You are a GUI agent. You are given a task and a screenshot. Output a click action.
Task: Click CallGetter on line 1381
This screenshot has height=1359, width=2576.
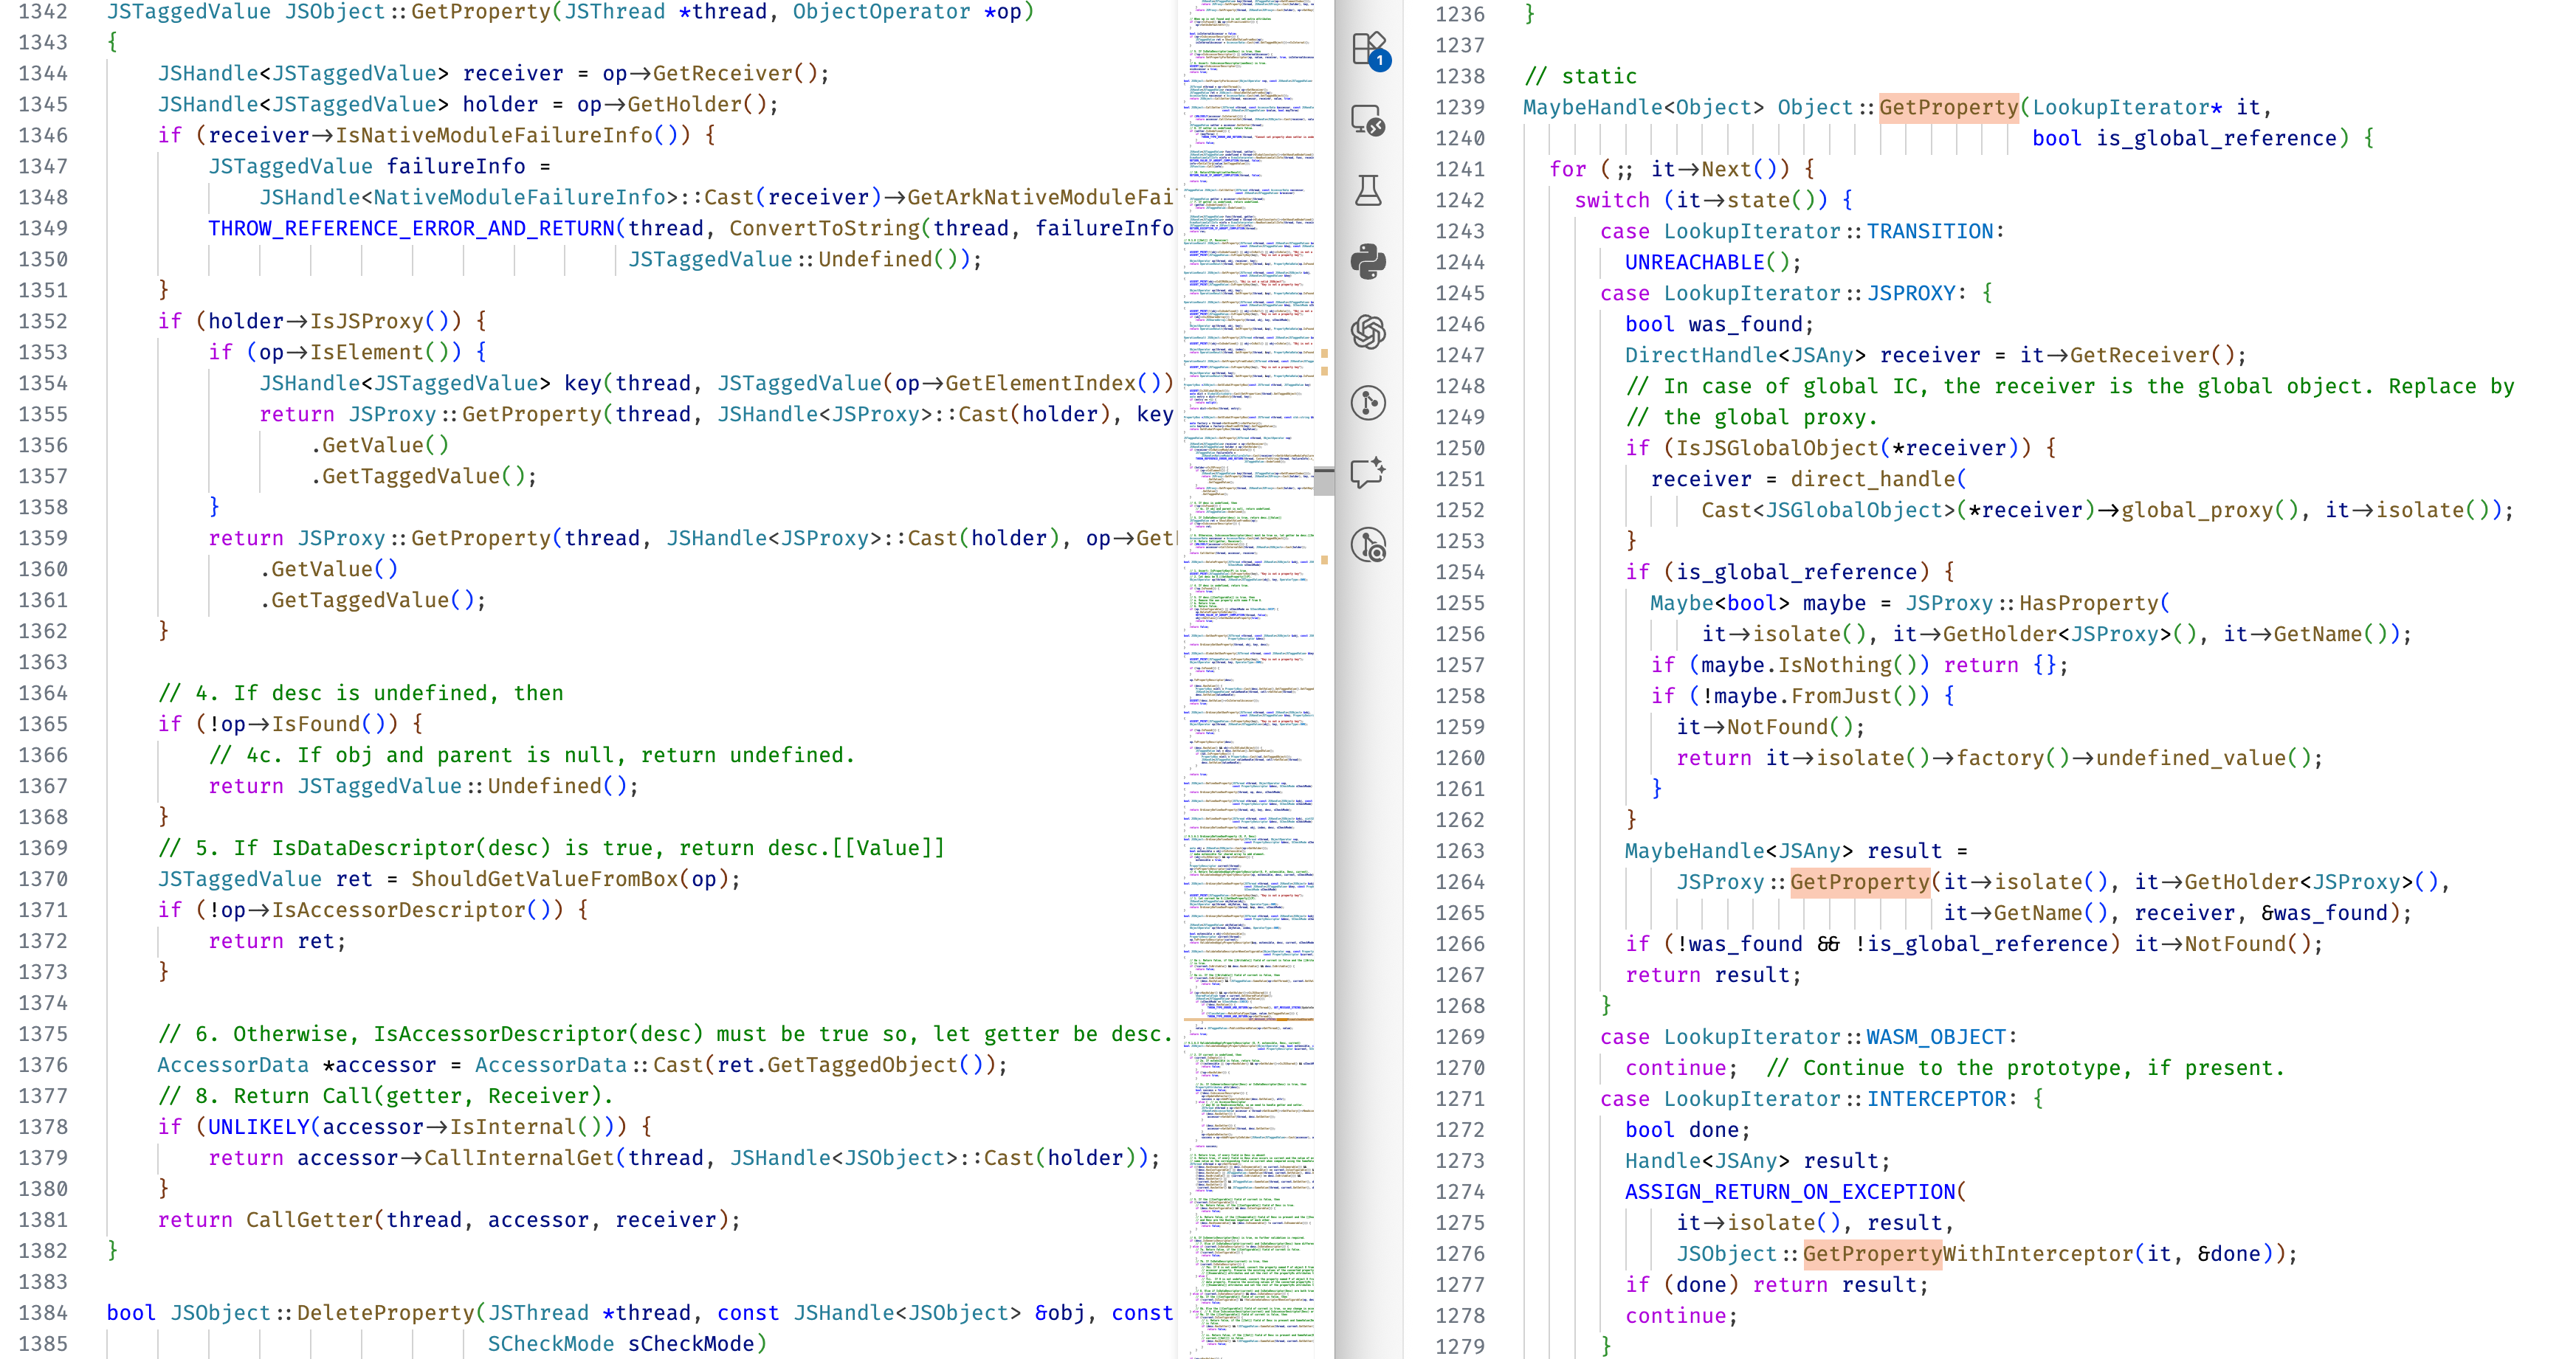(309, 1220)
